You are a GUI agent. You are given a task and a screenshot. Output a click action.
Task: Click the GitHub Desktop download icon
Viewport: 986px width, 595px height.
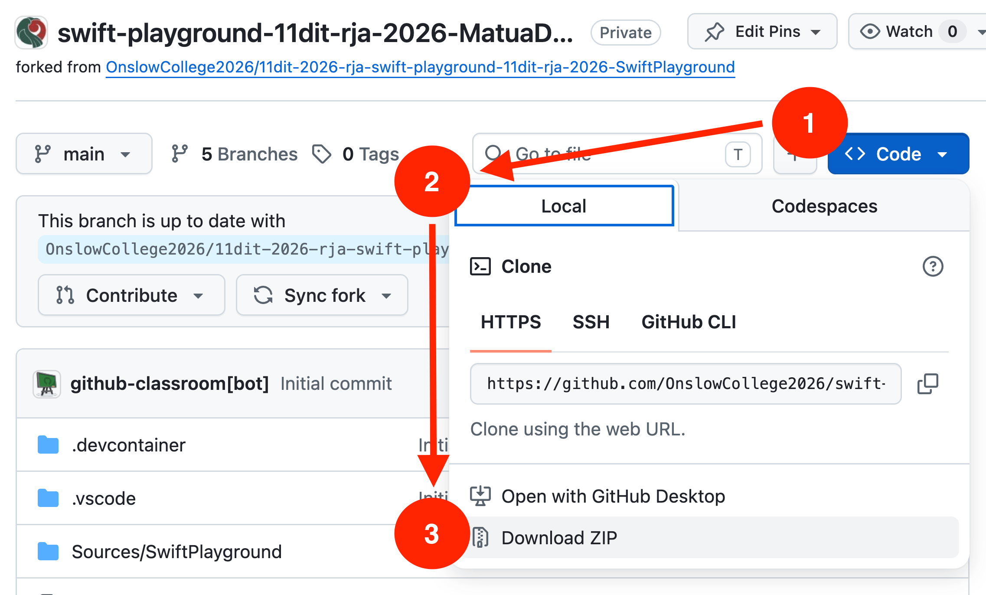(480, 496)
